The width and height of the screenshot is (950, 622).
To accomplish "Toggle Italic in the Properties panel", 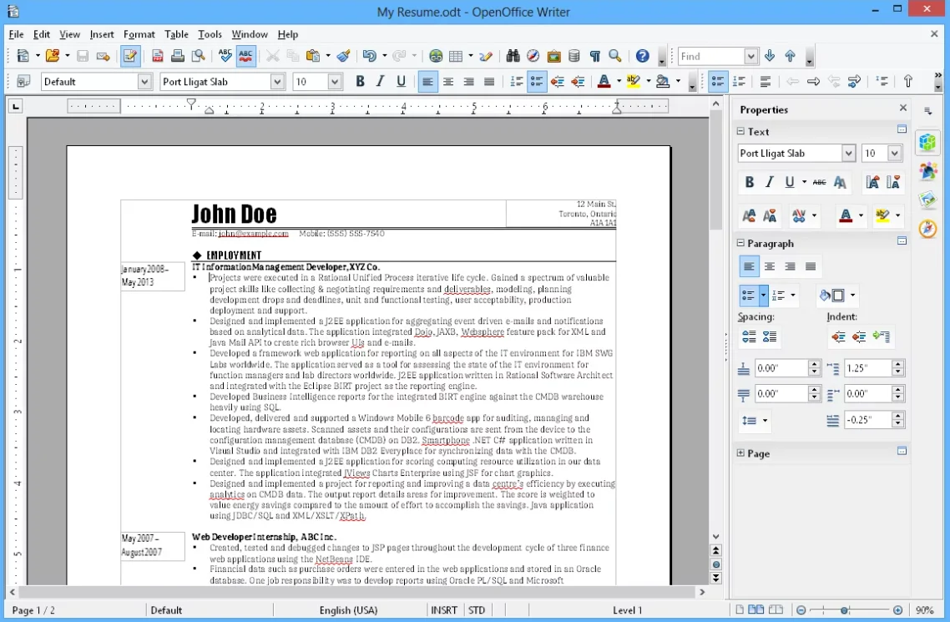I will (770, 182).
